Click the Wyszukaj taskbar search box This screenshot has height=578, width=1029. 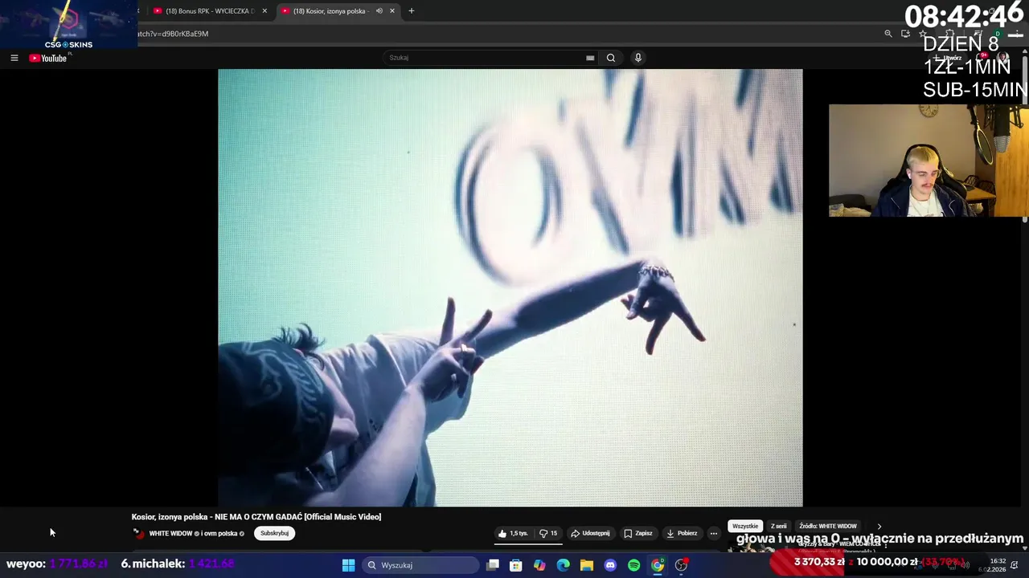tap(421, 565)
